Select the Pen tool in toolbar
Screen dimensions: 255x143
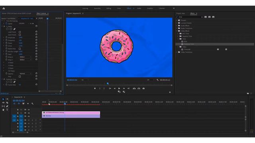(x=7, y=106)
